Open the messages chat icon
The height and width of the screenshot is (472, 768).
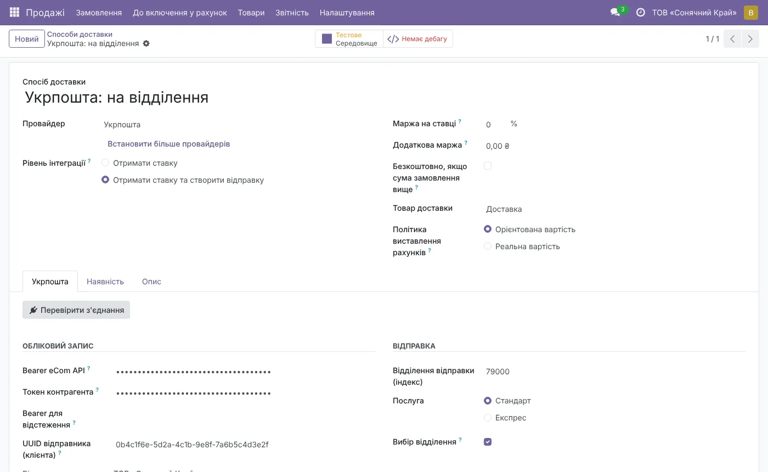615,12
